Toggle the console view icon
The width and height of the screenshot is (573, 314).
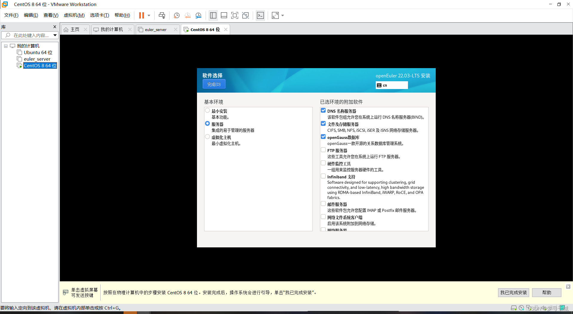coord(260,15)
